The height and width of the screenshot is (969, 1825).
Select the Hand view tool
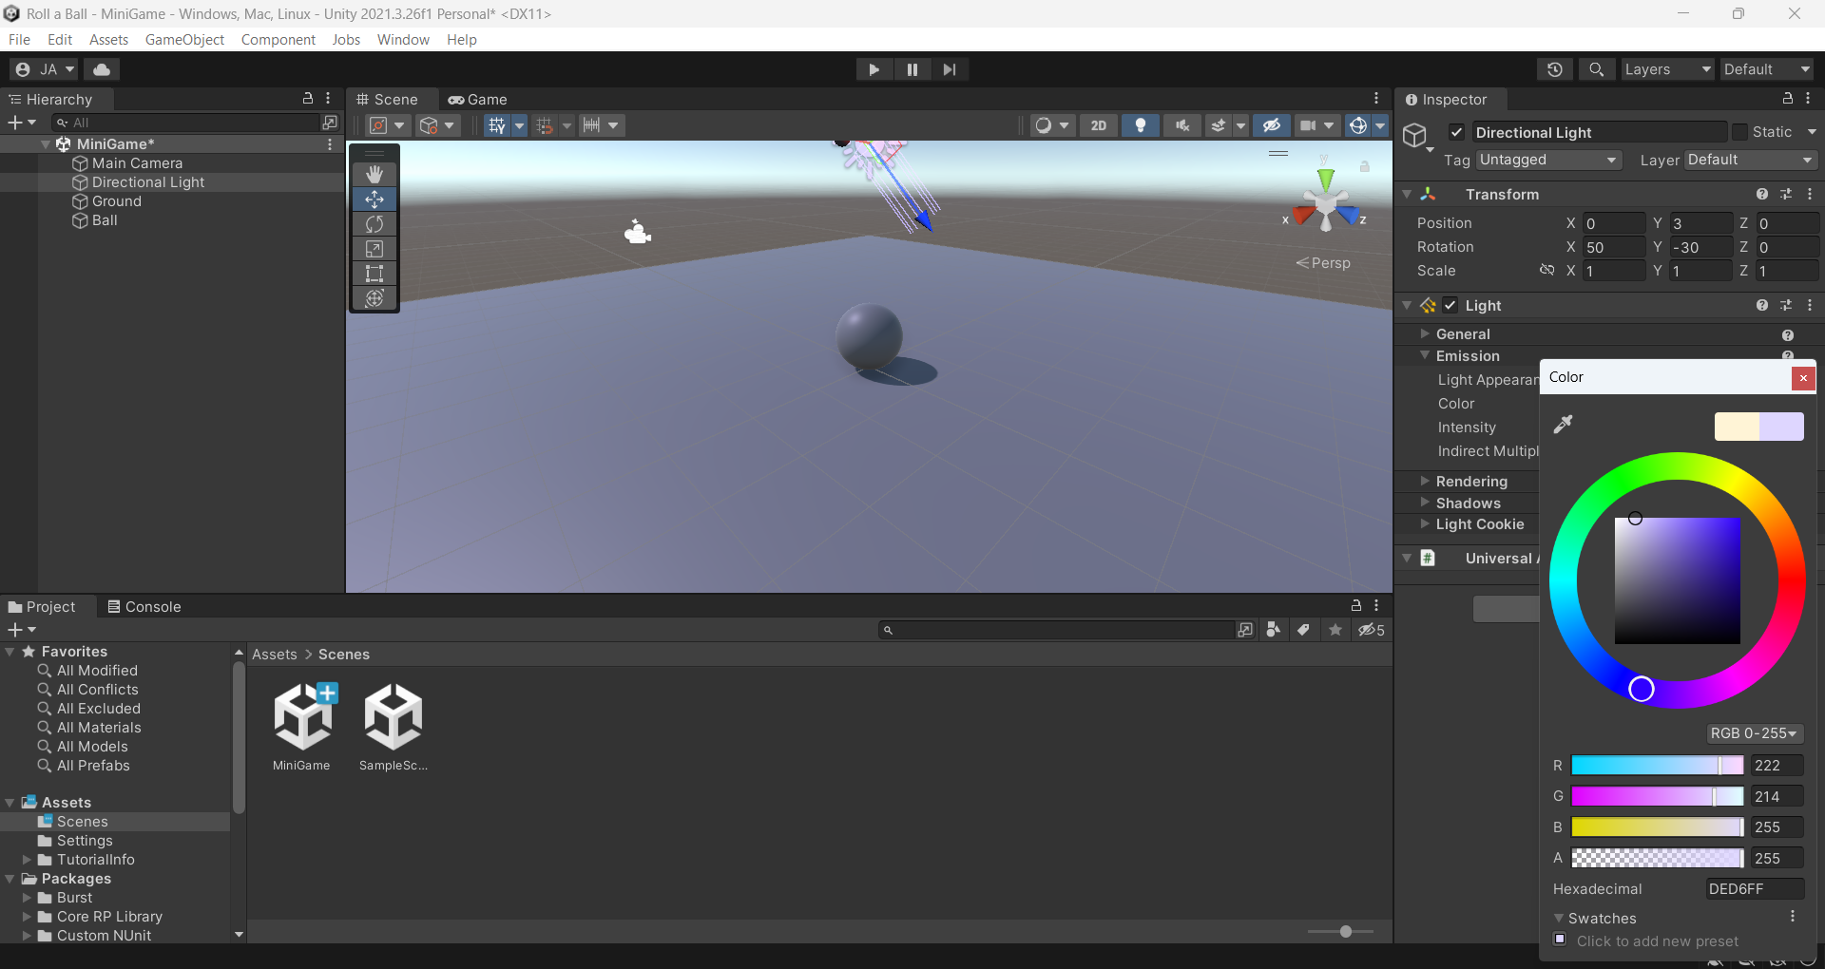click(x=375, y=174)
